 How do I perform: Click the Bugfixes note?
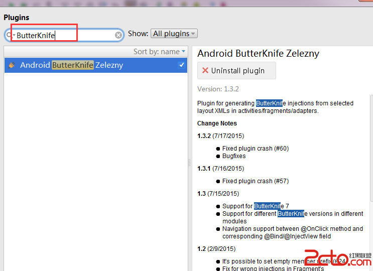[234, 156]
